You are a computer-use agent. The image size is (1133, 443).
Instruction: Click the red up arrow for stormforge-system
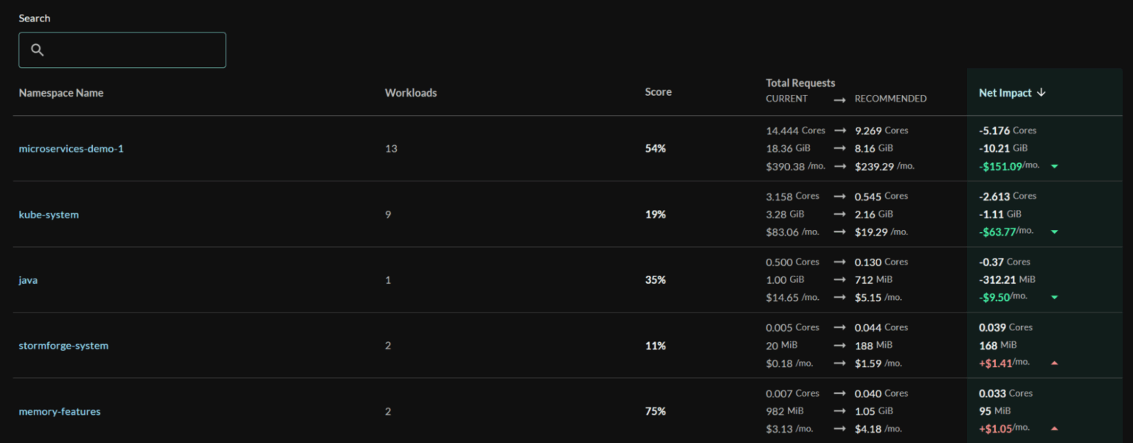1054,363
